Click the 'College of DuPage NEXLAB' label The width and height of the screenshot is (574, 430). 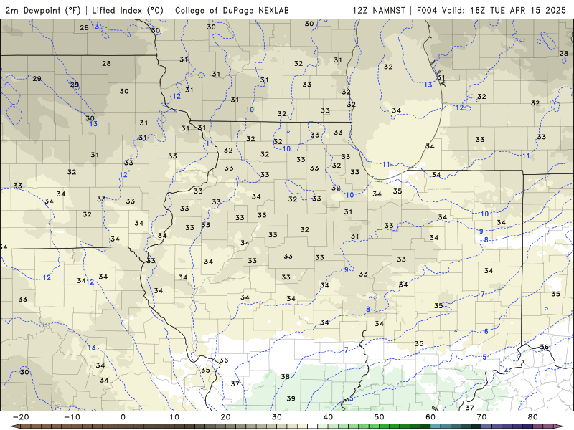[x=232, y=10]
